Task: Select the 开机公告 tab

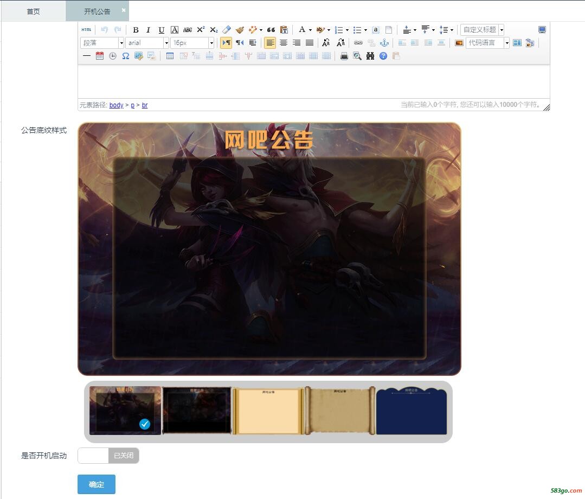Action: point(97,11)
